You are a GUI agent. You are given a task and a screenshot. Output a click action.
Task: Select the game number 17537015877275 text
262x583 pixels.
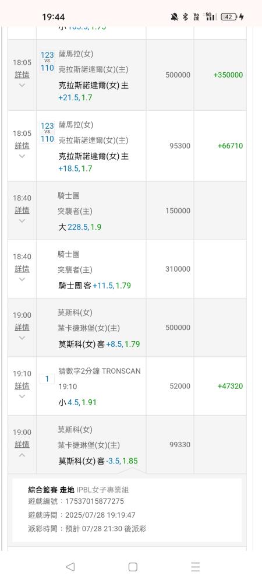click(95, 501)
